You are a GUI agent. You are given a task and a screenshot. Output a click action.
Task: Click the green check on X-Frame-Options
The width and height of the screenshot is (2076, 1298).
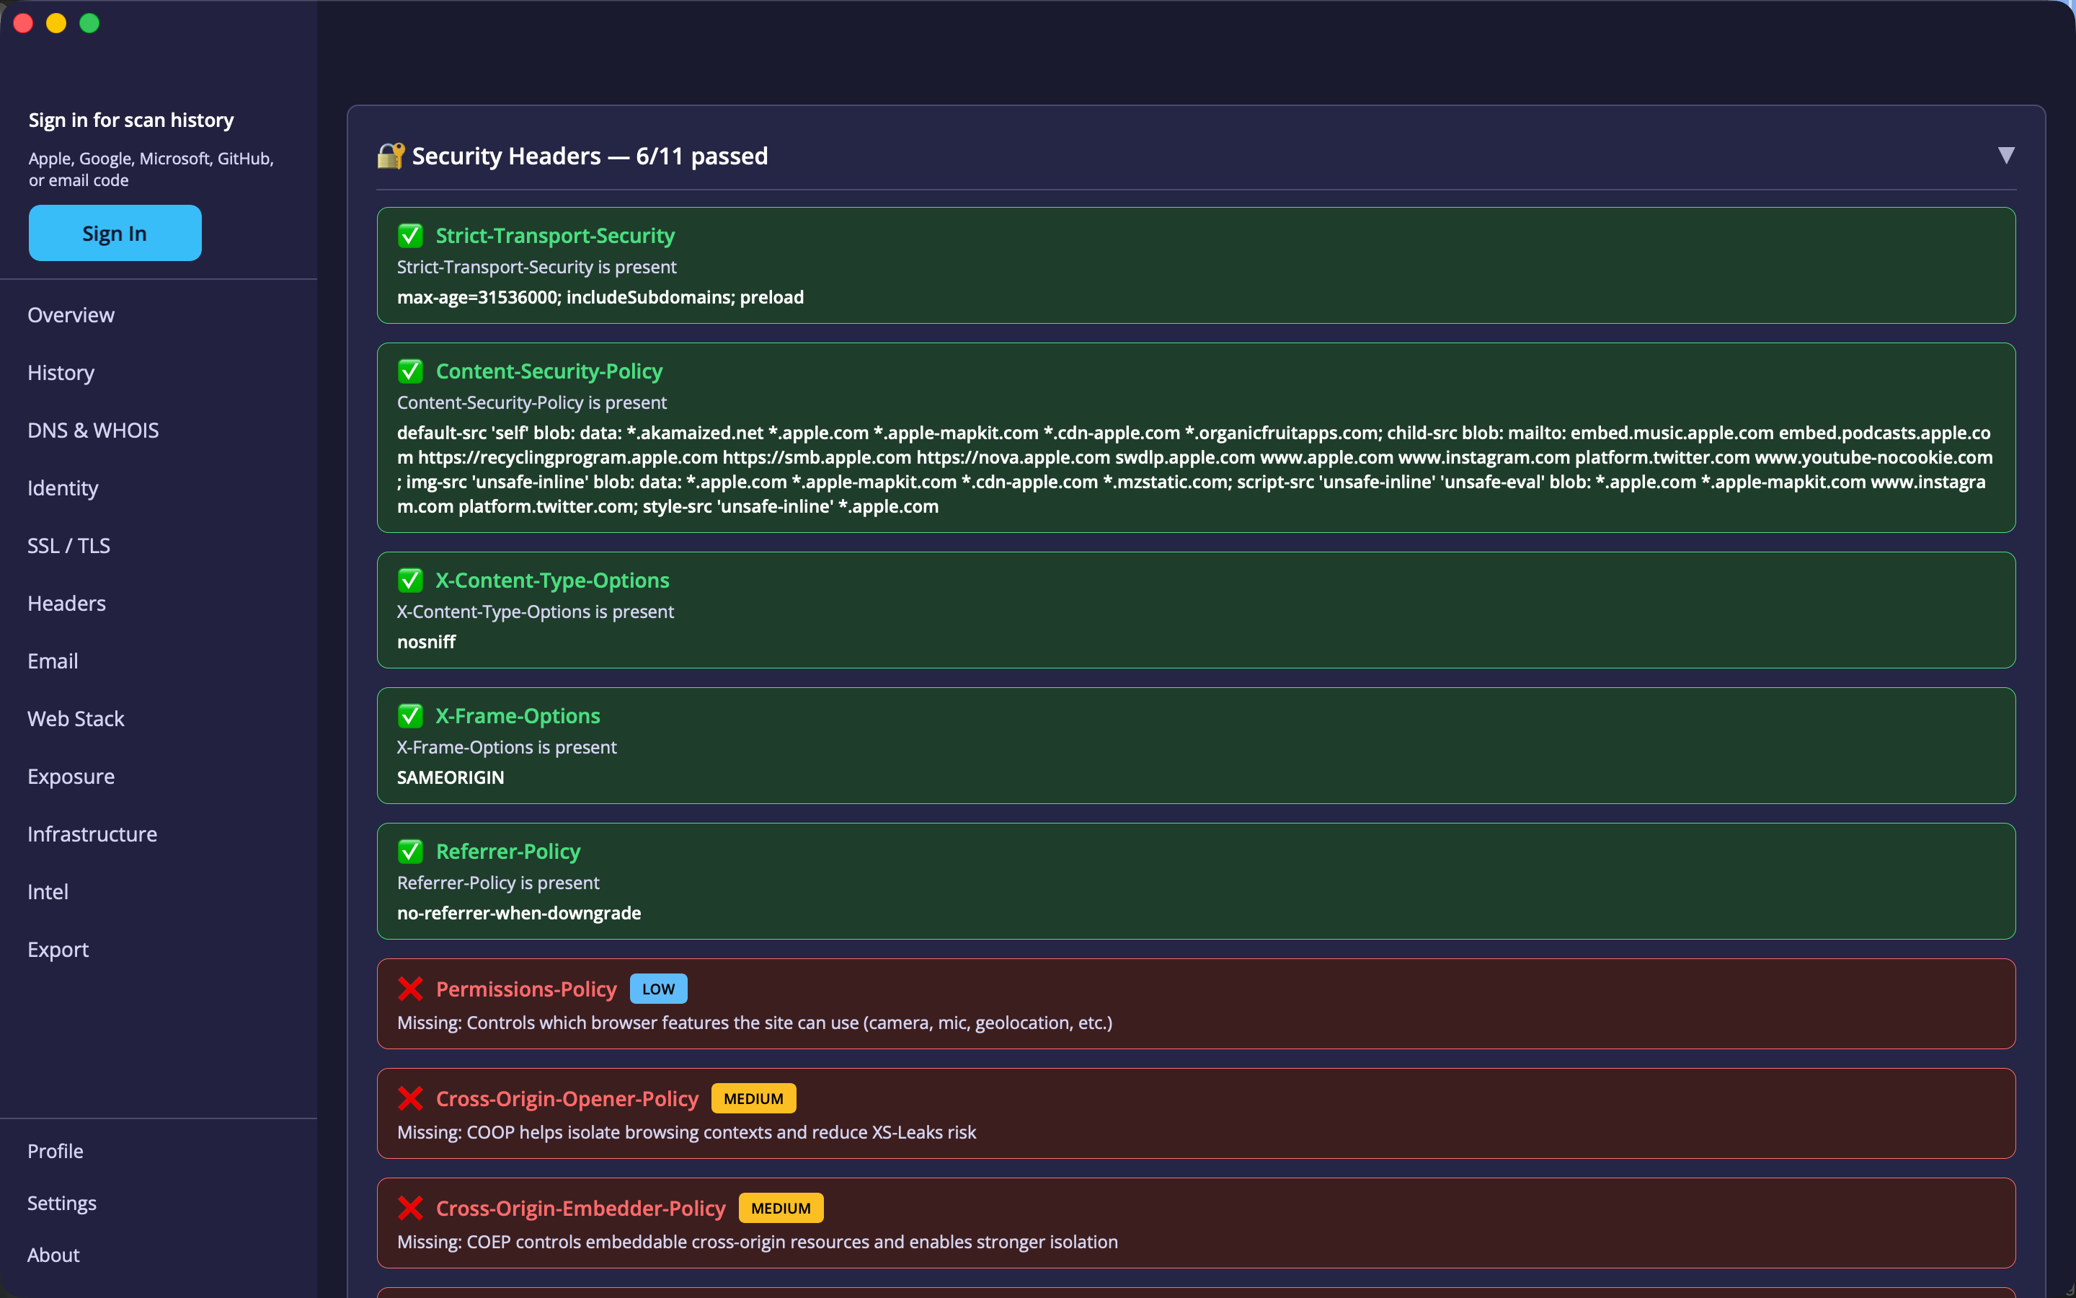click(x=410, y=716)
